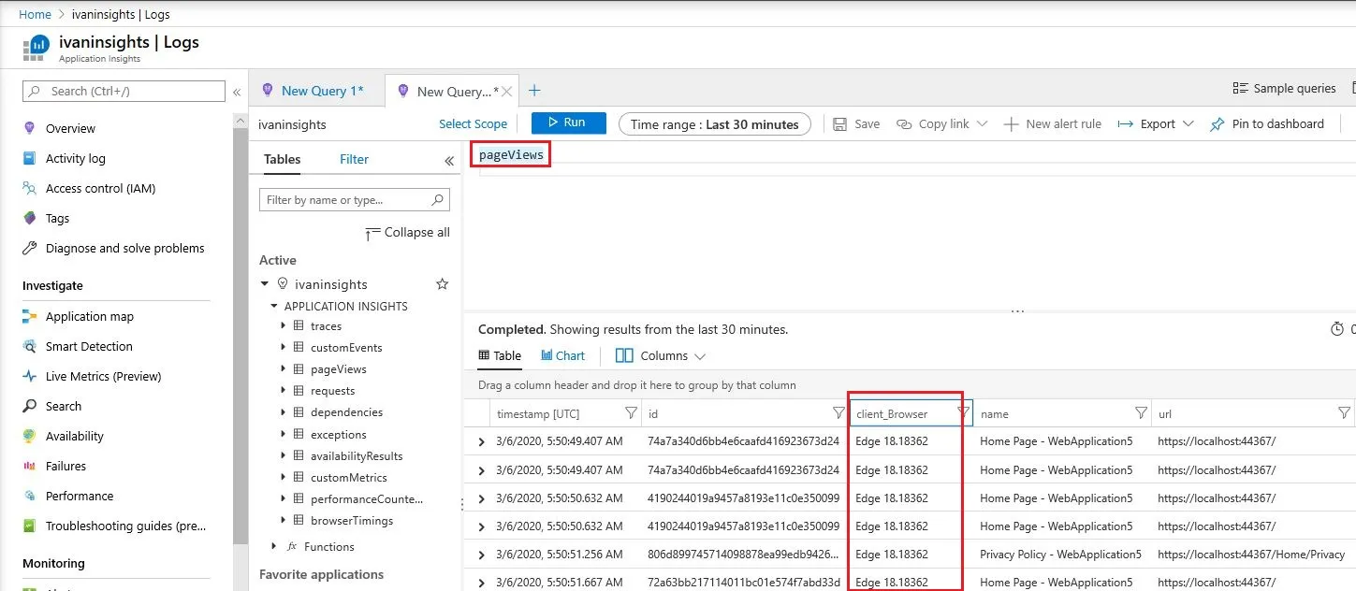
Task: Collapse the Tables pane with double chevron
Action: (x=449, y=160)
